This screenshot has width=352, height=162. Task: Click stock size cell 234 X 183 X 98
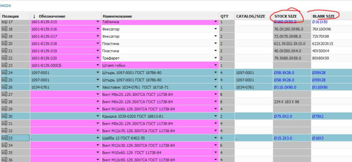coord(292,102)
